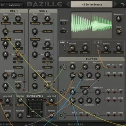This screenshot has width=126, height=126.
Task: Open OSC 2 Cosine waveform selector
Action: pos(48,67)
